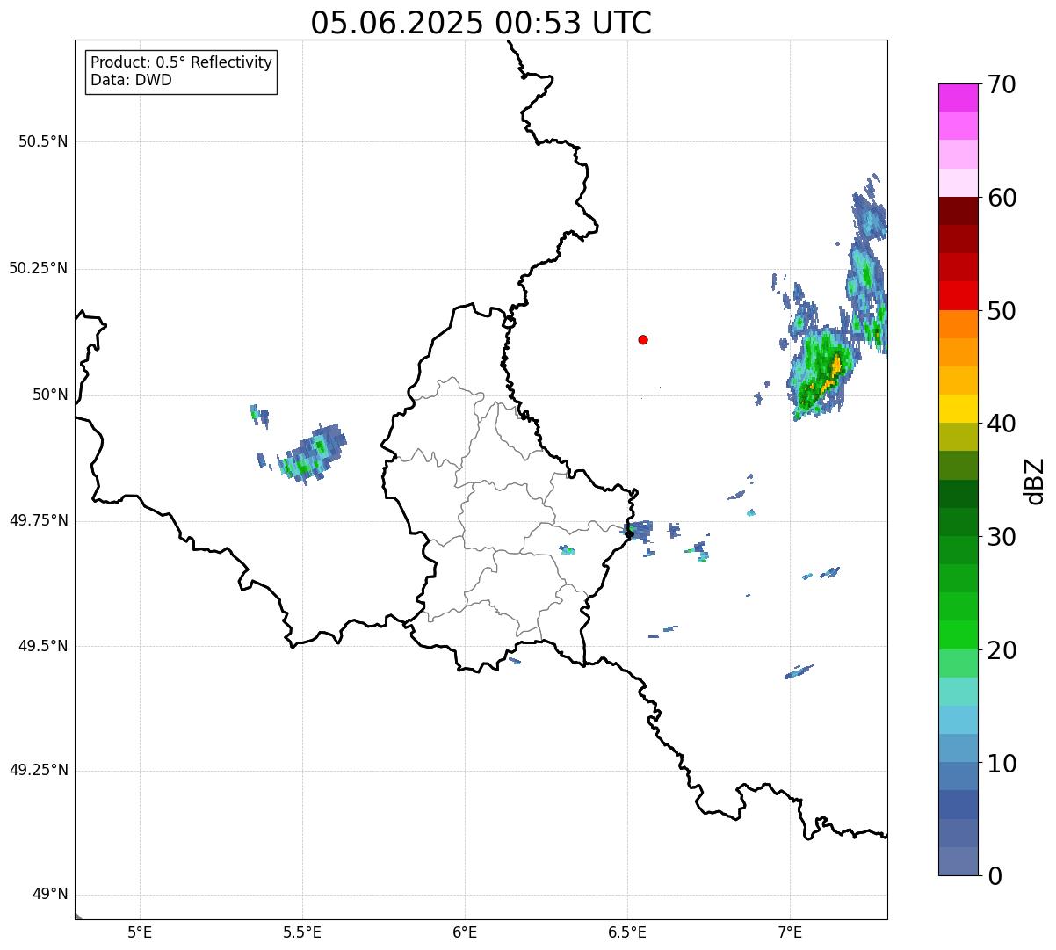Viewport: 1056px width, 950px height.
Task: Click the 49.75°N latitude label
Action: (x=39, y=520)
